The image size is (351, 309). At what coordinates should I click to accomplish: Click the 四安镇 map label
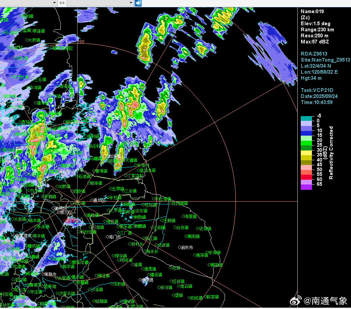[x=79, y=191]
